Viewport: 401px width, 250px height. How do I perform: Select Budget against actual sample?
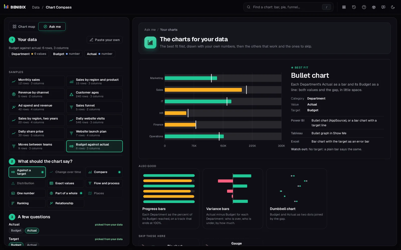click(94, 146)
